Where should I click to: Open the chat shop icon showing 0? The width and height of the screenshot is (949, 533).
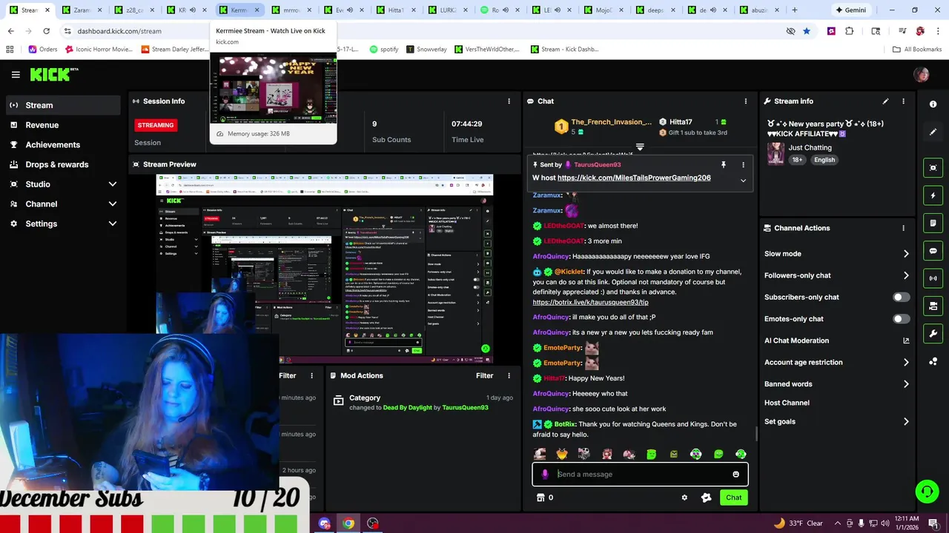pos(544,497)
